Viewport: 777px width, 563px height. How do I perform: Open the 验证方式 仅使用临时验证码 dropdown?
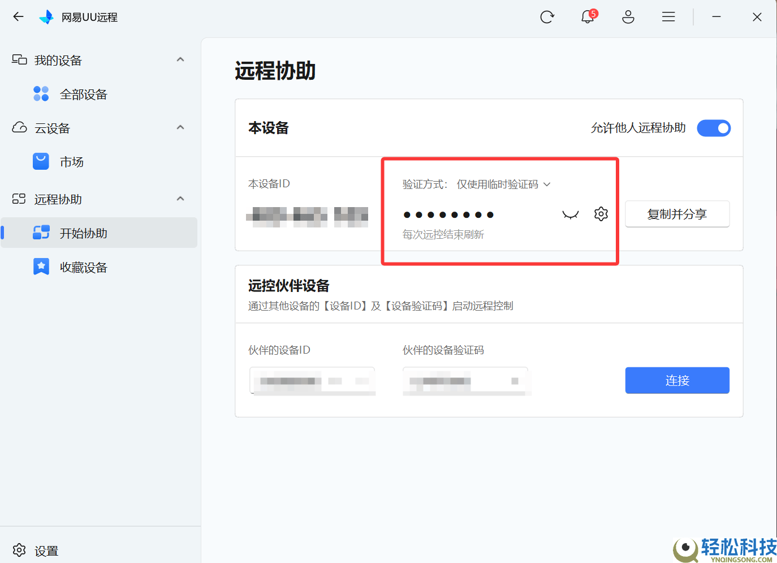coord(504,184)
